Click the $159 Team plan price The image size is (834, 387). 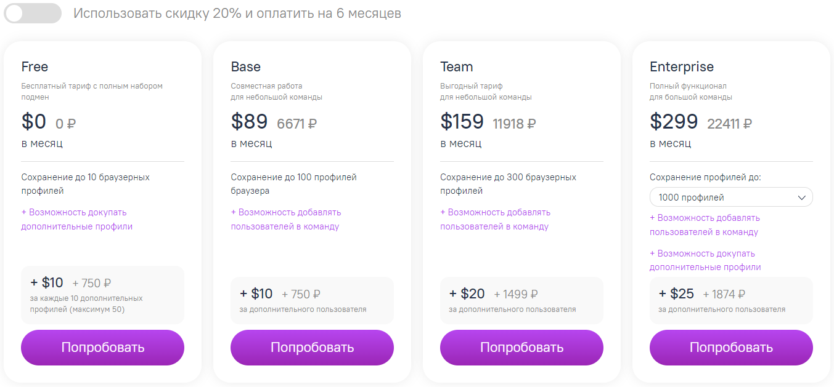click(462, 121)
